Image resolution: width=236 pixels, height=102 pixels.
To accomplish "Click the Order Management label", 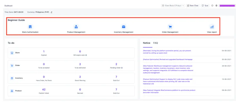I will tap(170, 32).
